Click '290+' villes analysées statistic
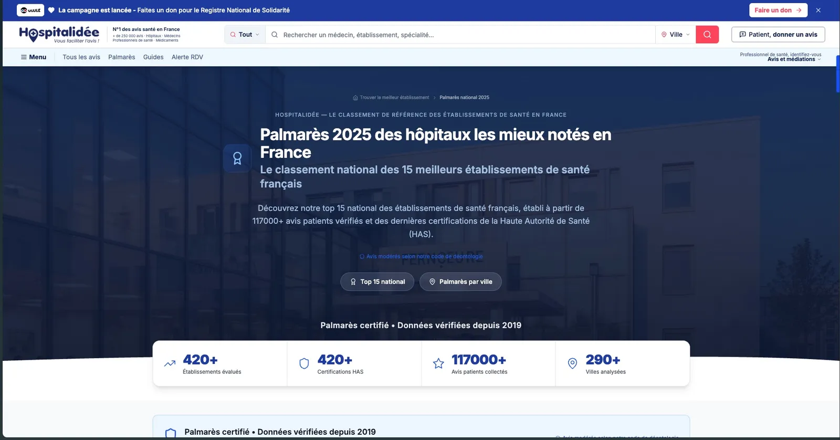The height and width of the screenshot is (440, 840). pyautogui.click(x=603, y=360)
